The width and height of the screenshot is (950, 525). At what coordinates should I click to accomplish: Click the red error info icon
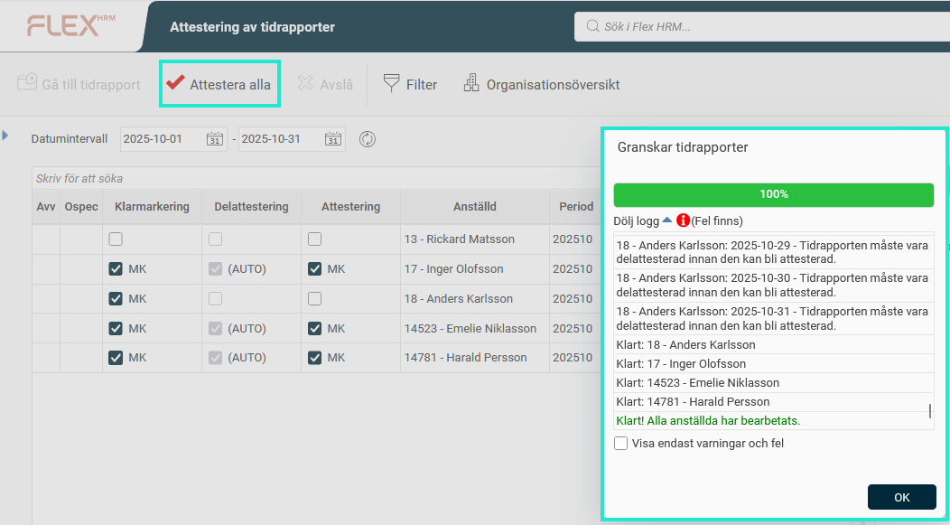683,220
